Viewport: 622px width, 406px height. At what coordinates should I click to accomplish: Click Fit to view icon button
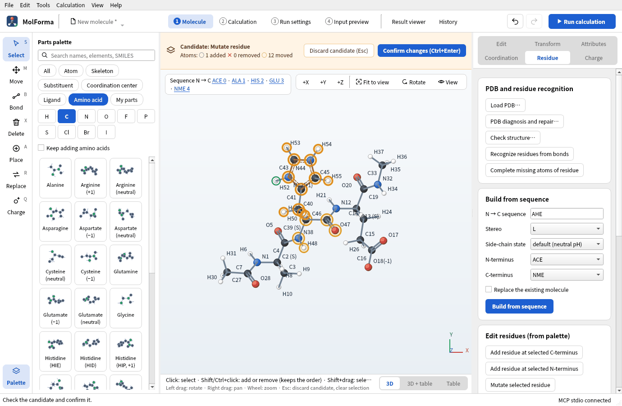(372, 82)
